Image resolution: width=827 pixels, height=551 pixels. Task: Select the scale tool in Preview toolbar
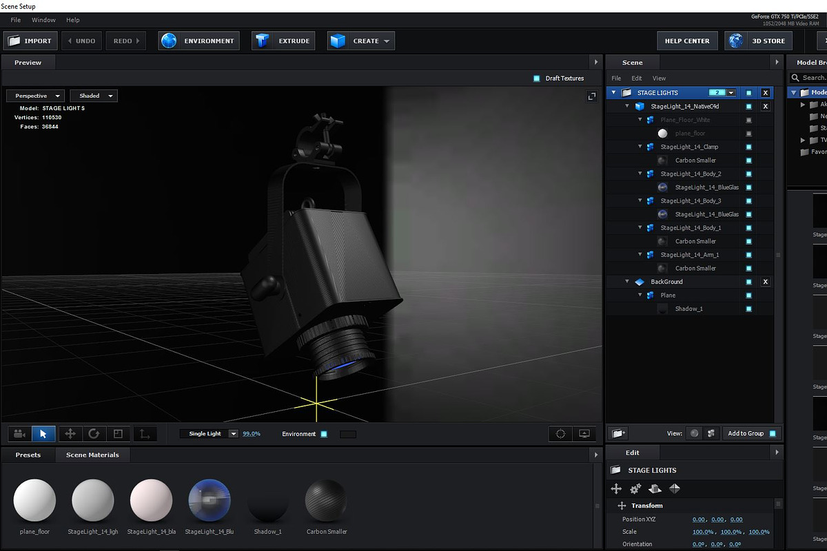[x=118, y=434]
